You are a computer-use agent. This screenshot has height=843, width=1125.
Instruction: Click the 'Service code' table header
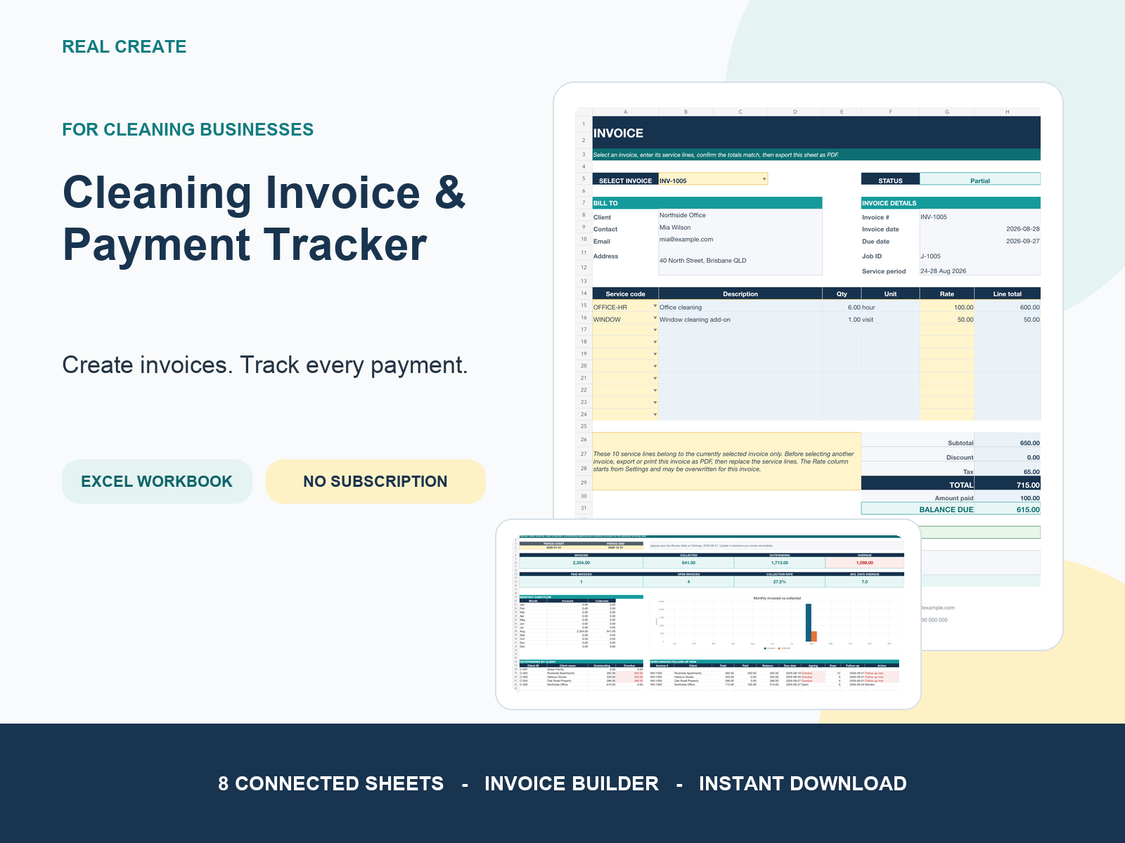(x=625, y=294)
